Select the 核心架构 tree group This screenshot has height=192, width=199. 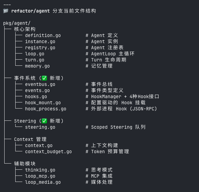(x=25, y=29)
